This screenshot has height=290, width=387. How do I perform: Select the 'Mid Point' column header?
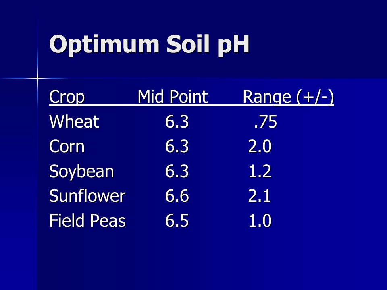point(173,96)
